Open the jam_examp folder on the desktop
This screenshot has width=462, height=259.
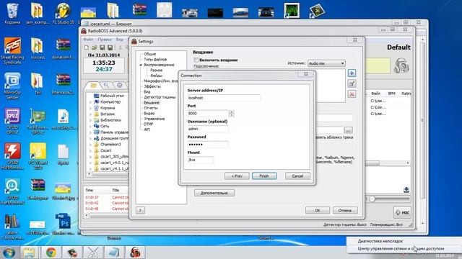(38, 14)
